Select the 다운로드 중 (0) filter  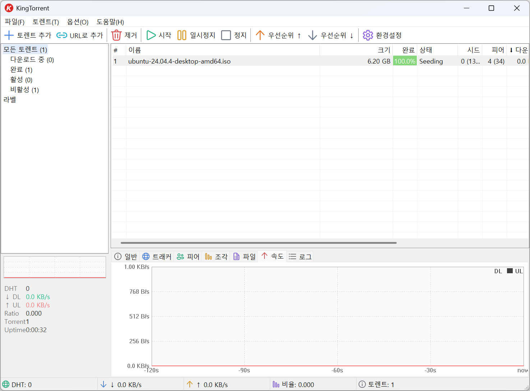tap(32, 60)
